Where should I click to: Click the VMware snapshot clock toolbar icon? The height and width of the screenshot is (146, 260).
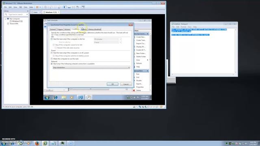[x=51, y=7]
